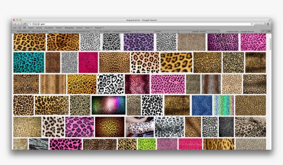This screenshot has width=283, height=165.
Task: Open the yellow leopard print thumbnail, third row
Action: point(82,84)
